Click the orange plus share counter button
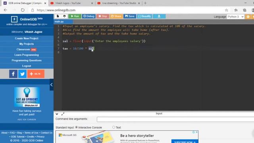254x143 pixels. 36,74
